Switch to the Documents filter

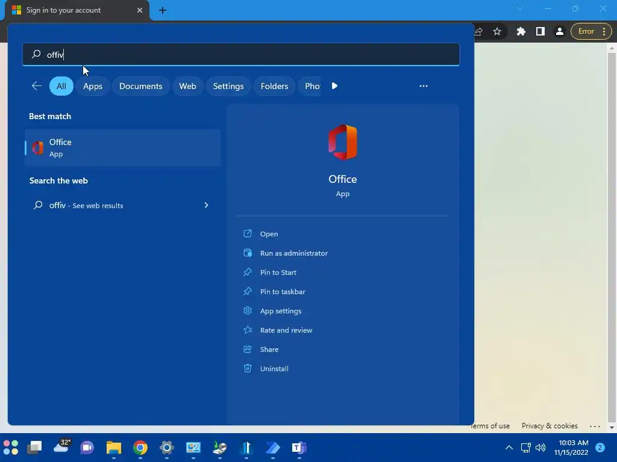coord(140,86)
